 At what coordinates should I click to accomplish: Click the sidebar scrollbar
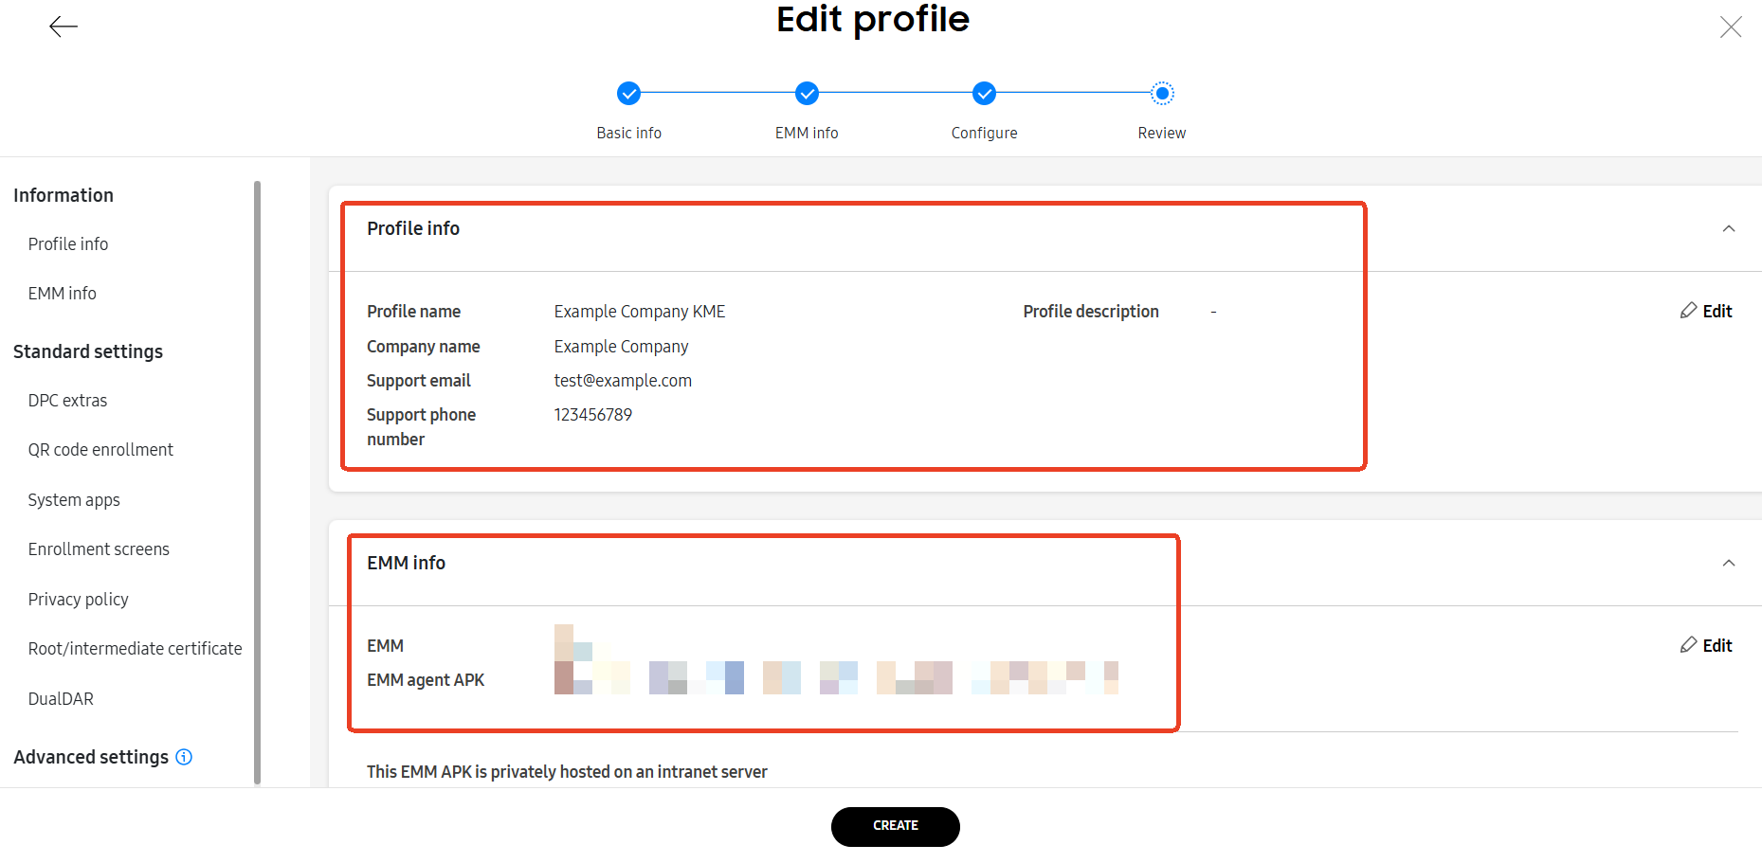point(257,474)
